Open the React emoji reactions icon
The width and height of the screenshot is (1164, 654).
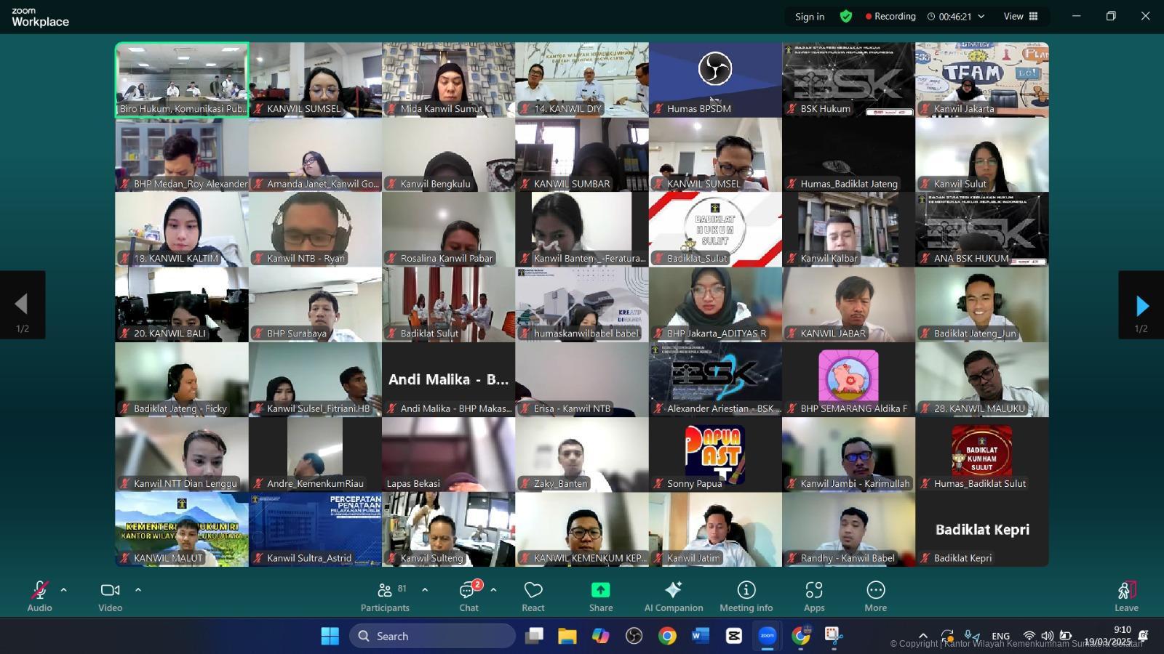click(x=533, y=590)
